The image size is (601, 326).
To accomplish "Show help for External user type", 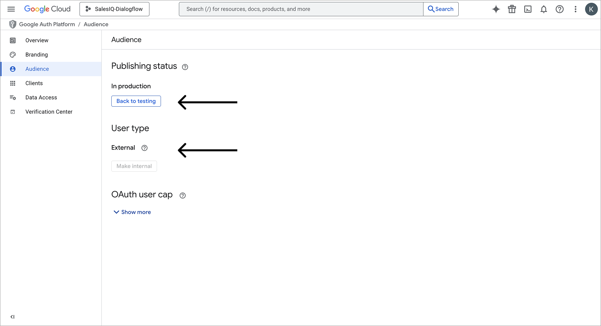I will pos(145,148).
